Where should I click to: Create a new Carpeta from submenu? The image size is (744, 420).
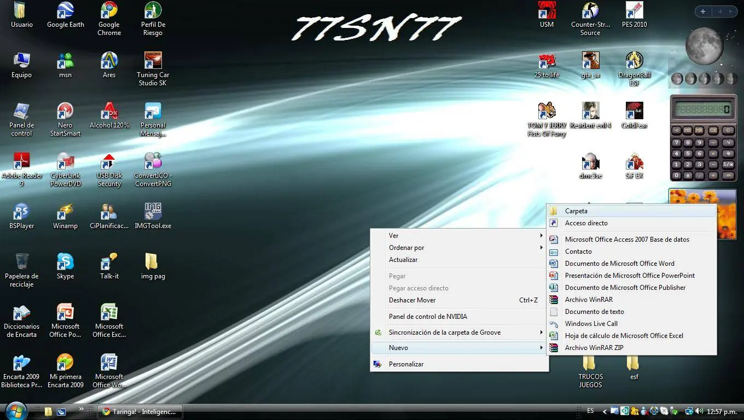(631, 211)
